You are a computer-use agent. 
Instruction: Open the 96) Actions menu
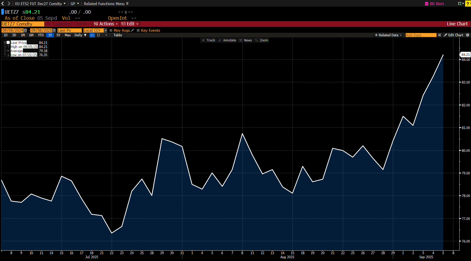(106, 24)
